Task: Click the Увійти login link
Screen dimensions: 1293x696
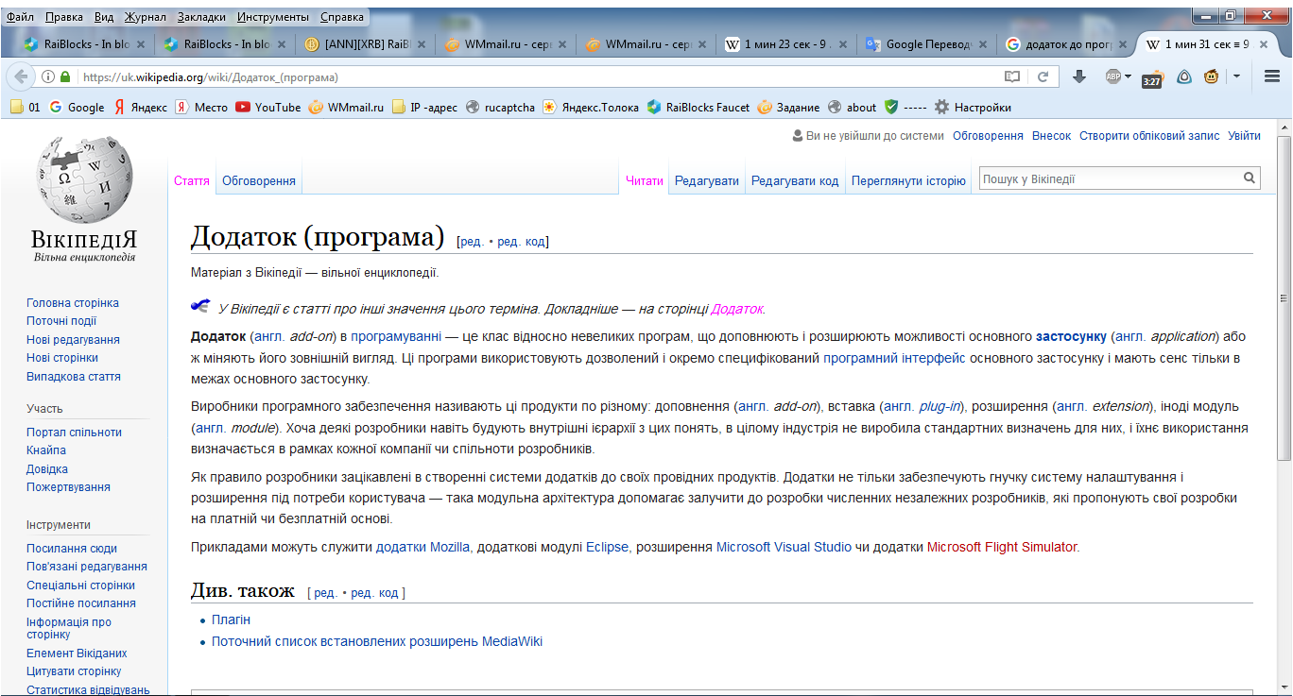Action: tap(1244, 136)
